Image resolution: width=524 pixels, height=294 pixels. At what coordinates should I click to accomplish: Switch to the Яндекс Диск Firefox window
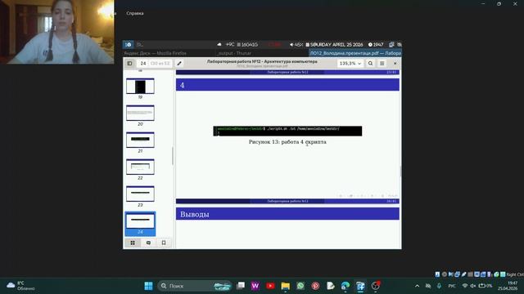tap(155, 53)
